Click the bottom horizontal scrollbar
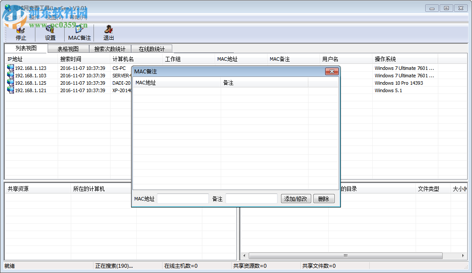This screenshot has height=273, width=472. click(x=345, y=255)
